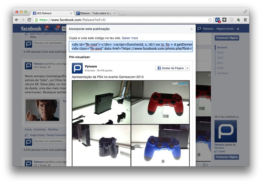The image size is (262, 184).
Task: Open the Chrome hamburger menu
Action: pos(245,20)
